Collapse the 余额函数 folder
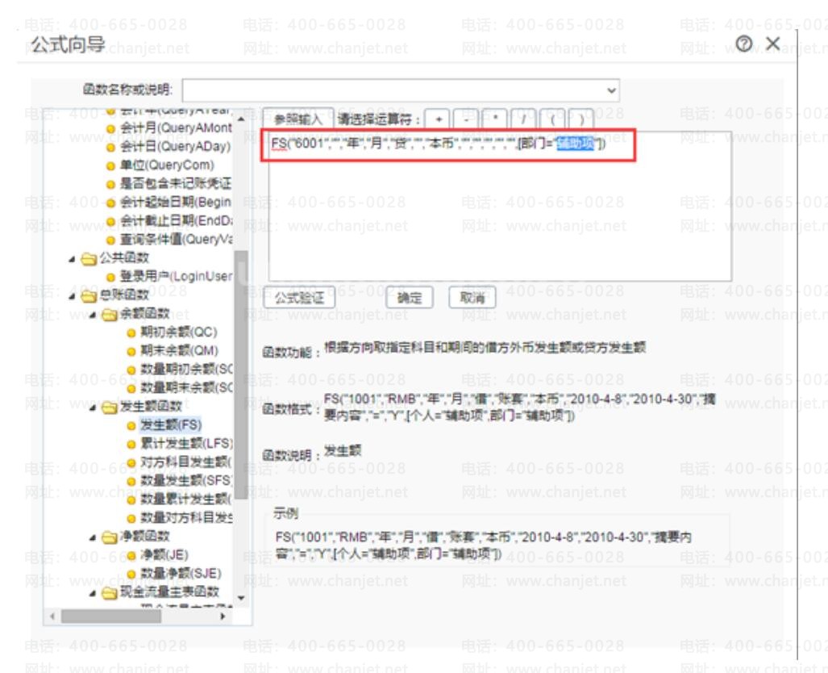This screenshot has width=828, height=673. 93,315
